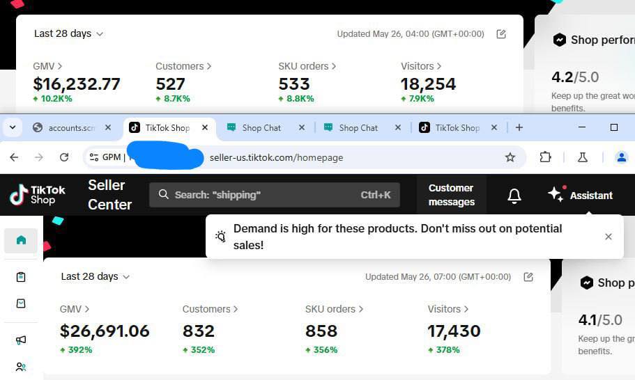Open a new browser tab
Image resolution: width=635 pixels, height=380 pixels.
coord(519,128)
